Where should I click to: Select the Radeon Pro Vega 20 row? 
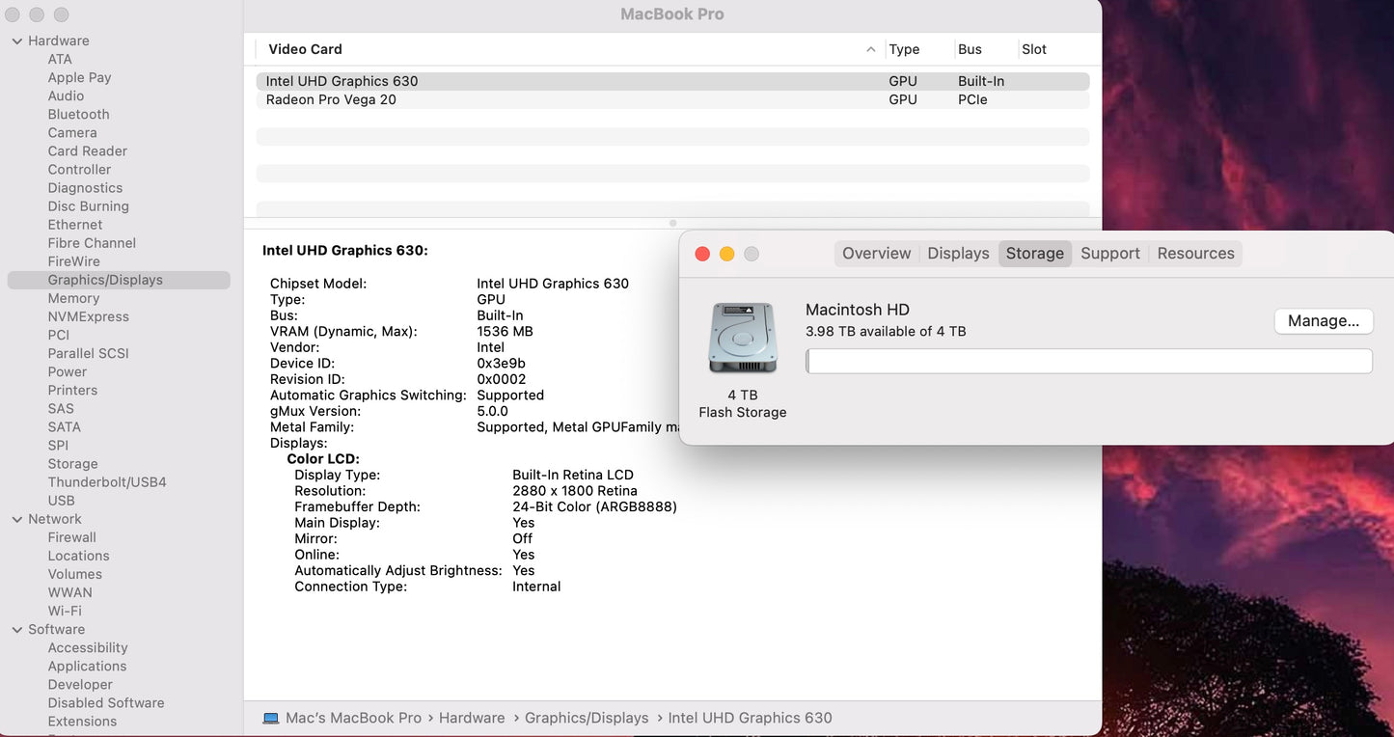pos(331,99)
